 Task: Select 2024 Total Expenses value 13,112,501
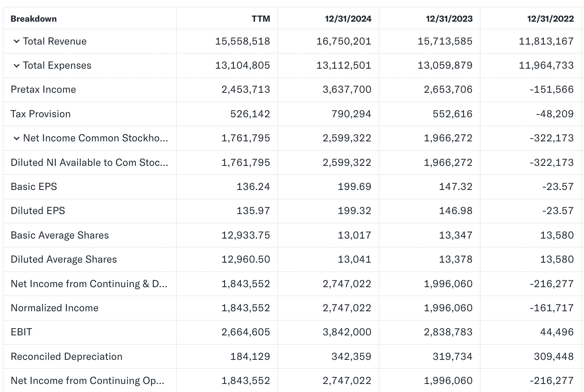point(344,65)
